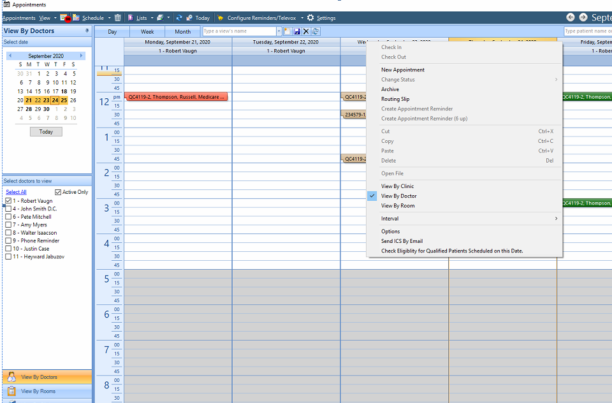
Task: Delete the view with the X icon
Action: click(306, 31)
